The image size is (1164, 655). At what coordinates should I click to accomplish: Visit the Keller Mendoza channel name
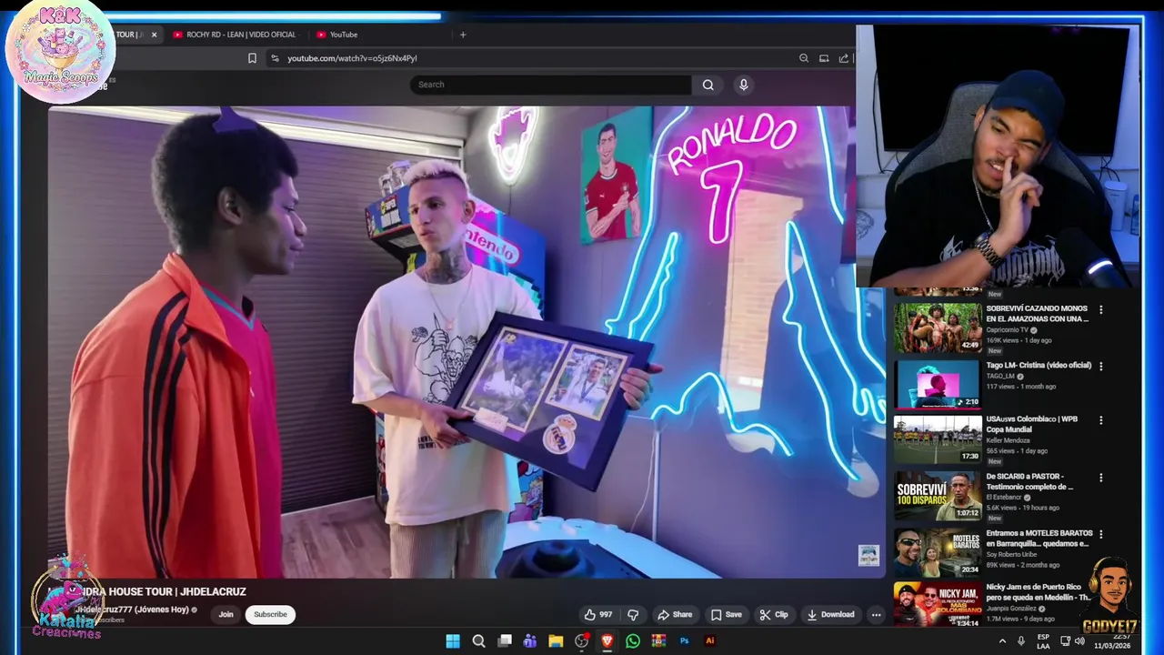(x=1008, y=440)
